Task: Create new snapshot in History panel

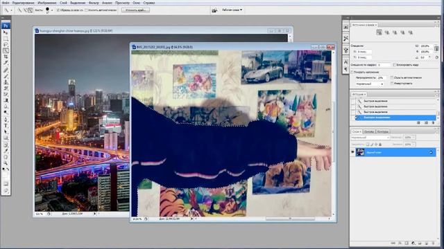Action: click(x=426, y=123)
